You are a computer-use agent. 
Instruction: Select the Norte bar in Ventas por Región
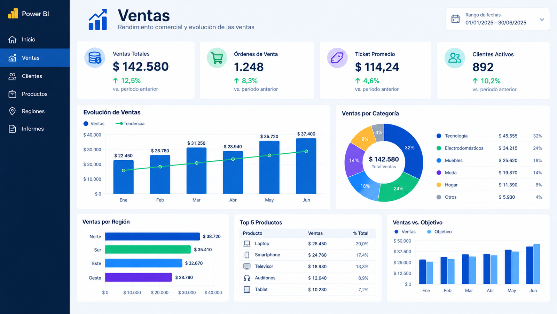click(x=152, y=236)
